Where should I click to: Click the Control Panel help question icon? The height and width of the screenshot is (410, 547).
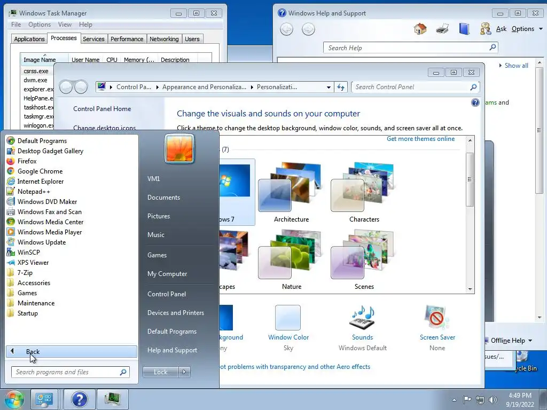tap(475, 102)
